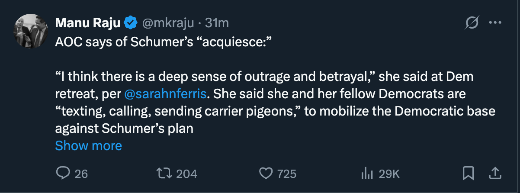
Task: Click the repost count 204
Action: pos(187,174)
